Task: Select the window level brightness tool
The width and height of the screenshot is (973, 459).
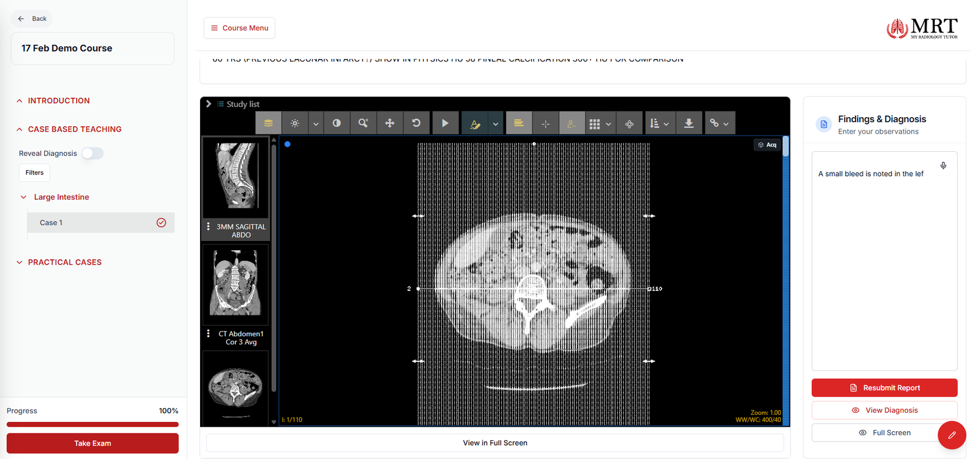Action: [295, 123]
